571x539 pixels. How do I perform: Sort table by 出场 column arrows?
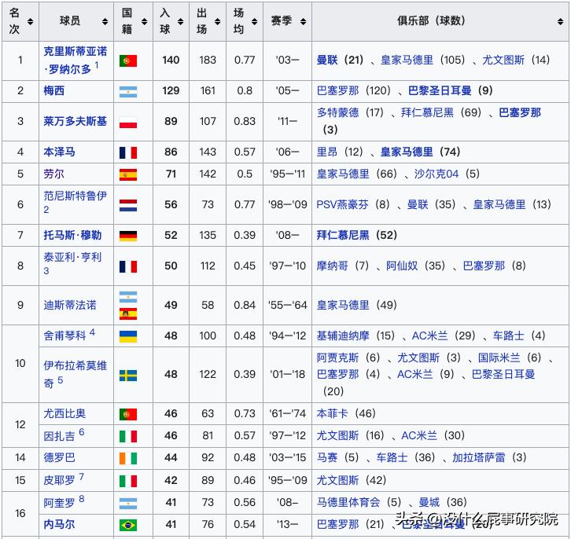point(217,21)
